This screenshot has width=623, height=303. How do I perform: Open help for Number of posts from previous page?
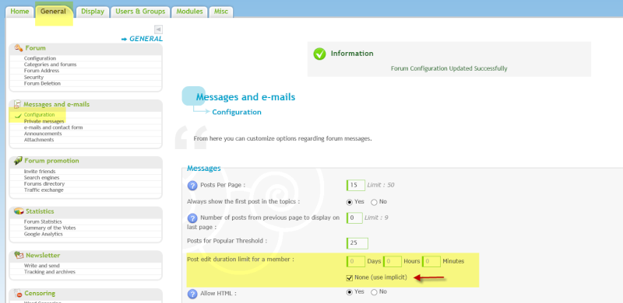click(192, 218)
